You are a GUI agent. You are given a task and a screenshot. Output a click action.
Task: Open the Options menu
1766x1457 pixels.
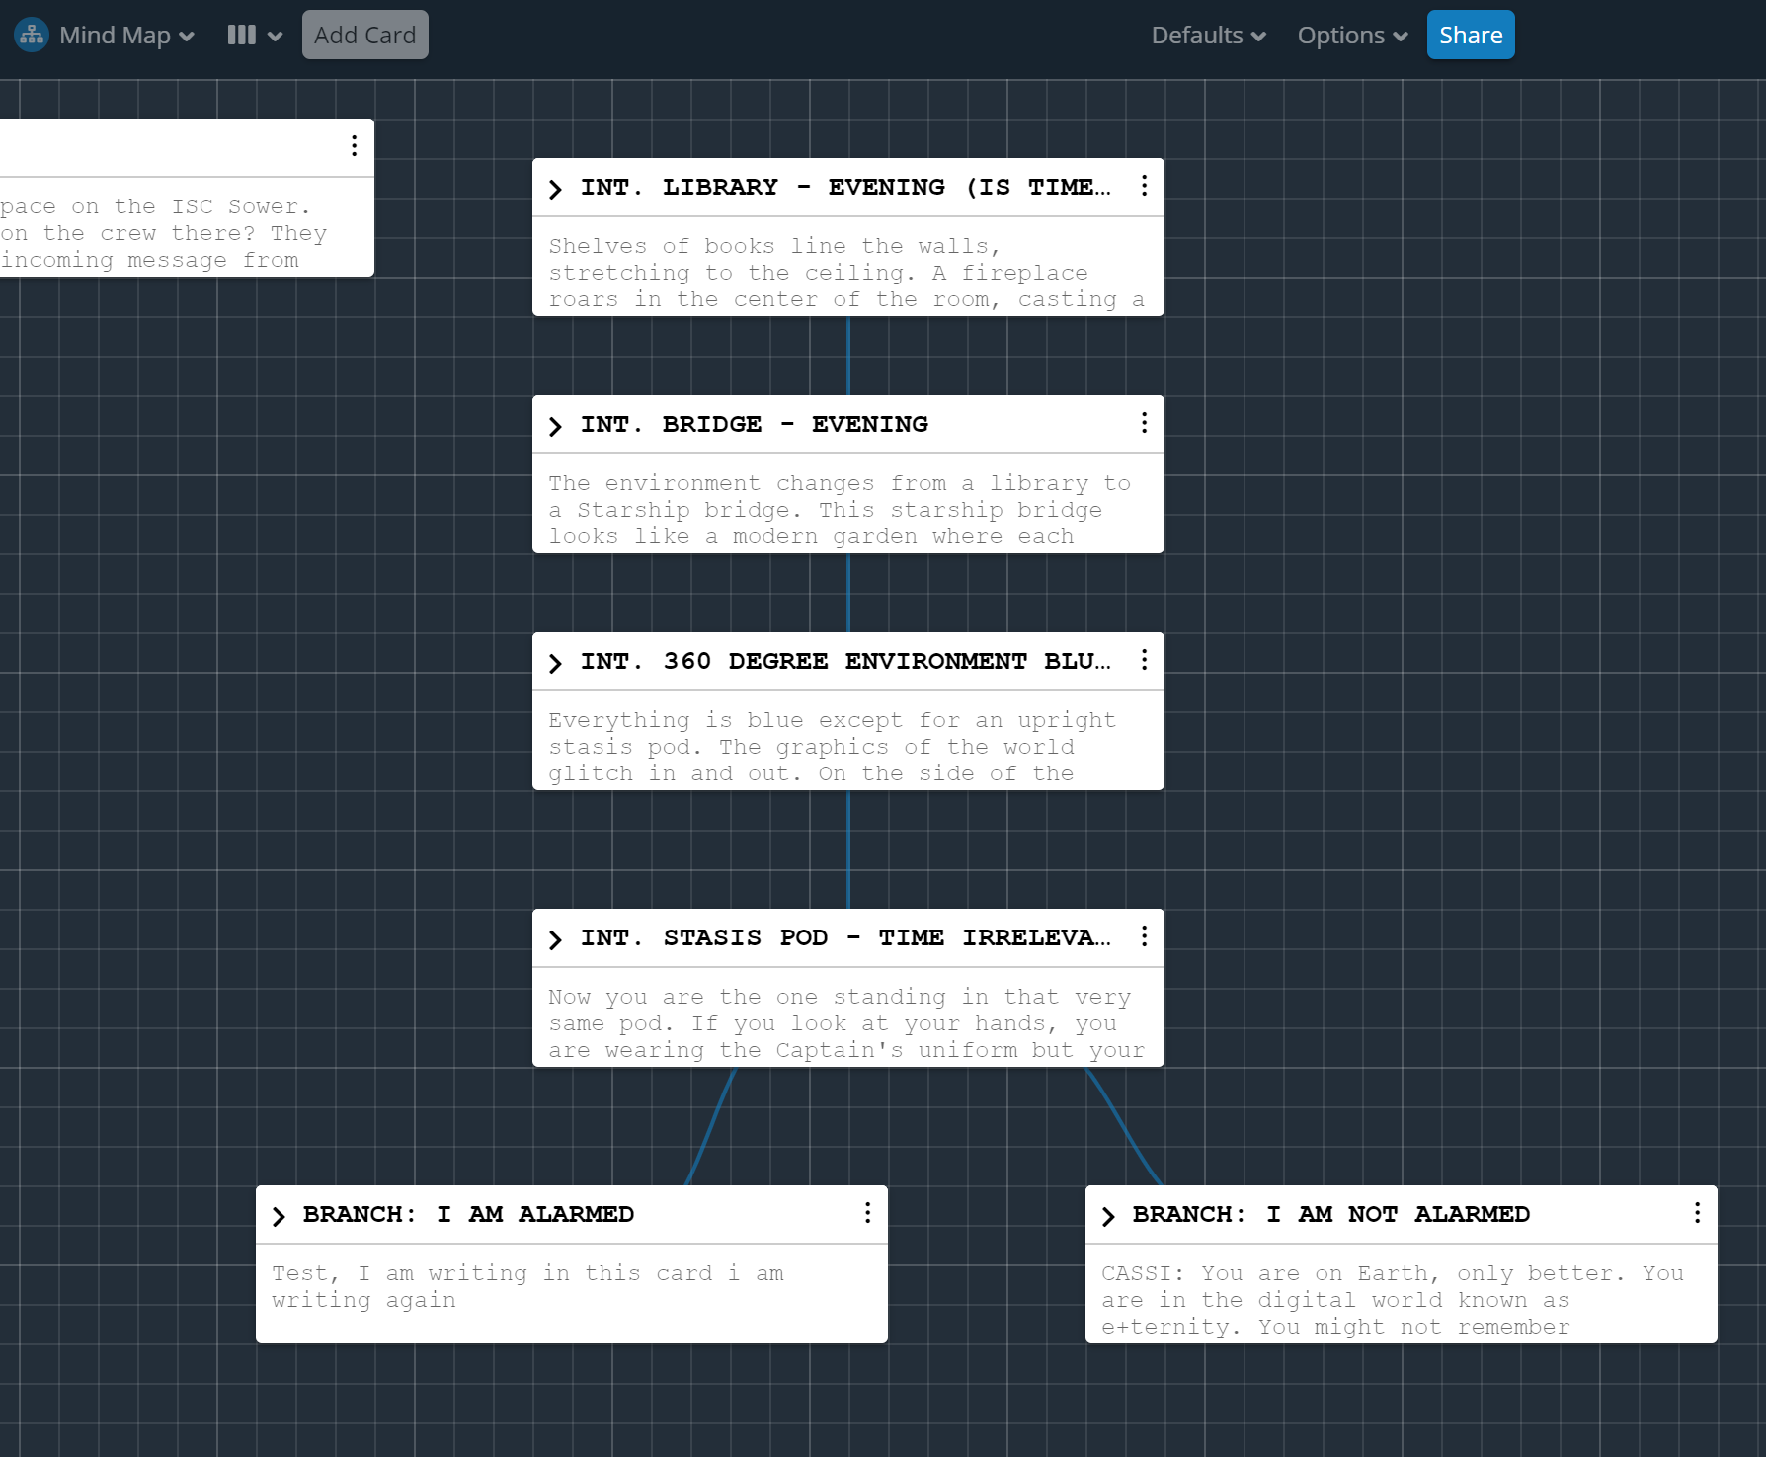(x=1350, y=35)
